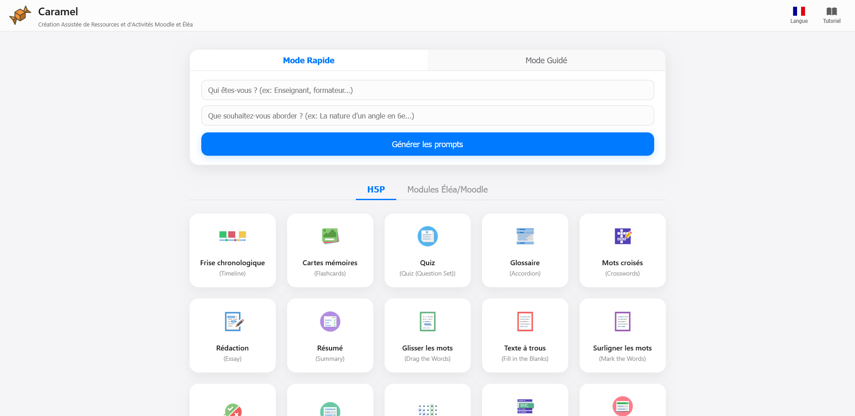Click the 'Qui êtes-vous ?' input field
855x416 pixels.
(427, 90)
